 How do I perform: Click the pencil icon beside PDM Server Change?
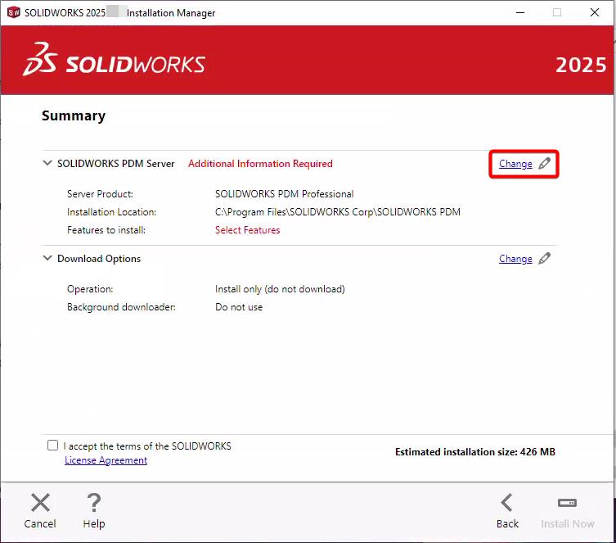(545, 163)
